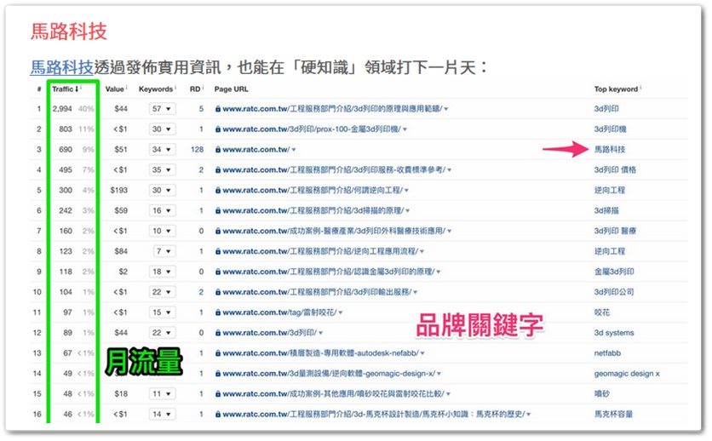712x441 pixels.
Task: Click the info icon beside Top keyword header
Action: click(640, 87)
